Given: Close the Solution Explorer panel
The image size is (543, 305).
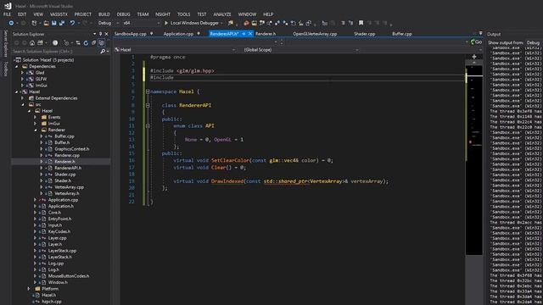Looking at the screenshot, I should 106,34.
